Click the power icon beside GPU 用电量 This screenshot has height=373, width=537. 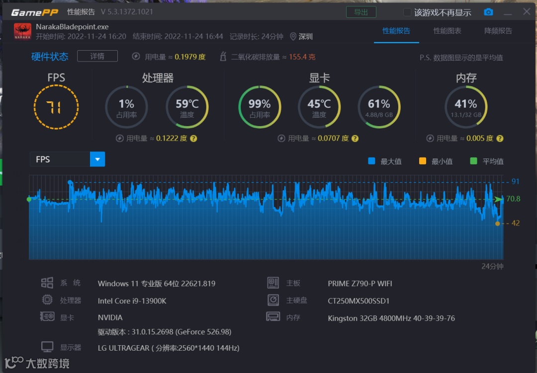[281, 139]
